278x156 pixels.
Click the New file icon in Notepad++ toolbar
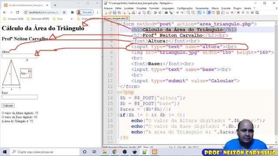click(x=106, y=13)
